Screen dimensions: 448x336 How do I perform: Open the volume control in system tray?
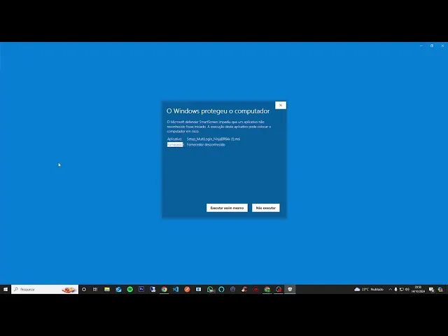coord(407,289)
